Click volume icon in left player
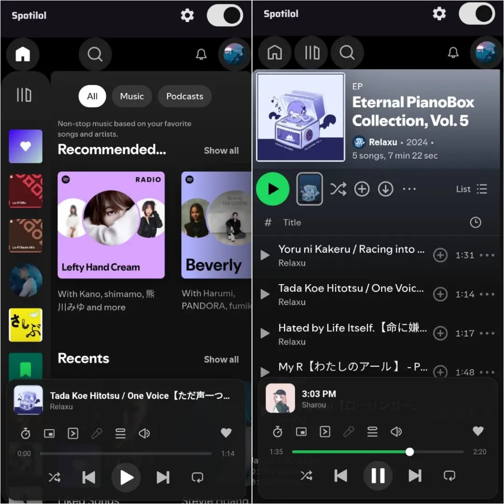The height and width of the screenshot is (504, 504). 144,433
